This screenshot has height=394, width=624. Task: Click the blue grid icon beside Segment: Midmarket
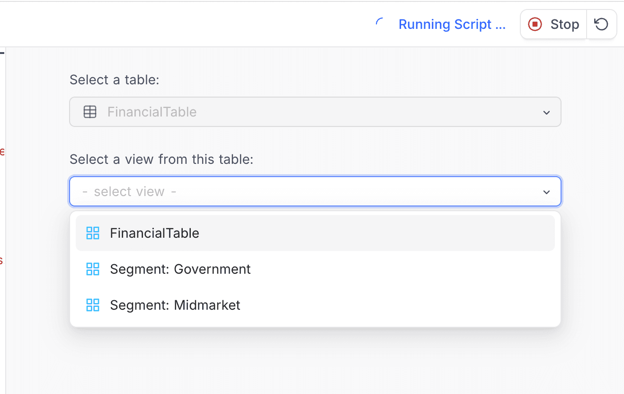(93, 305)
